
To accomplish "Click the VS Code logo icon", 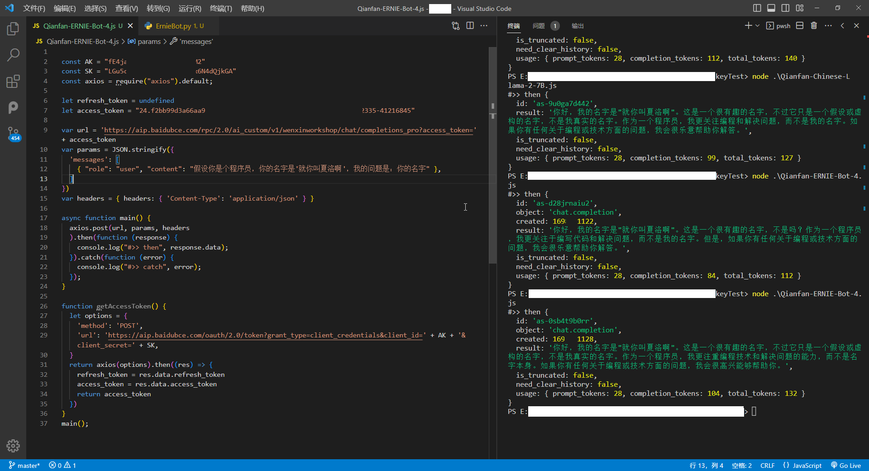I will tap(10, 8).
